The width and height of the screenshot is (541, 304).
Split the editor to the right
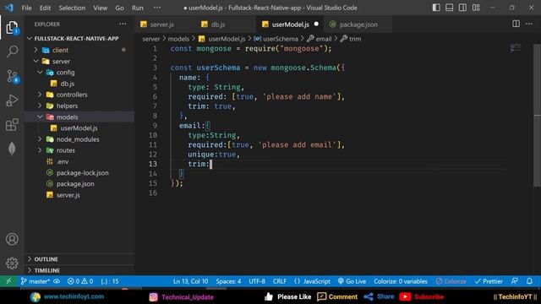tap(516, 24)
